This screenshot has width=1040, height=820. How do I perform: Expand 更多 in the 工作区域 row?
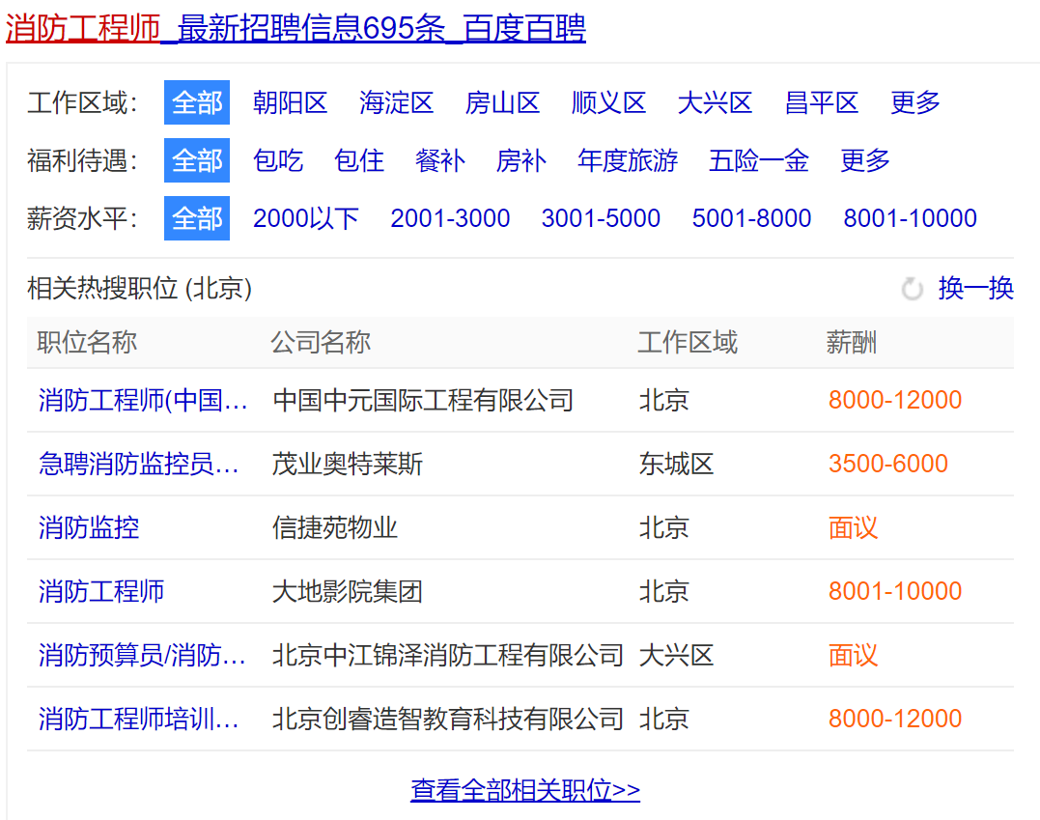[x=915, y=102]
